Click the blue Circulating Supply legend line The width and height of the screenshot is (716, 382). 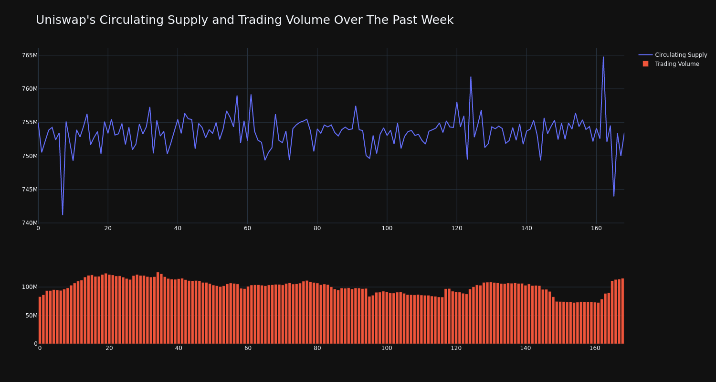click(645, 55)
